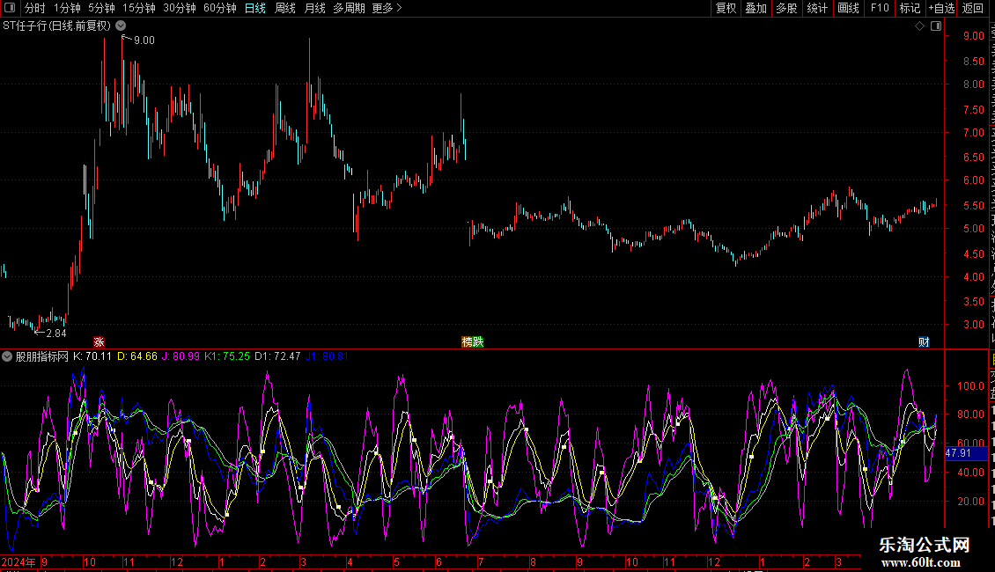Viewport: 995px width, 572px height.
Task: Click the diamond icon at chart top-right
Action: [919, 26]
